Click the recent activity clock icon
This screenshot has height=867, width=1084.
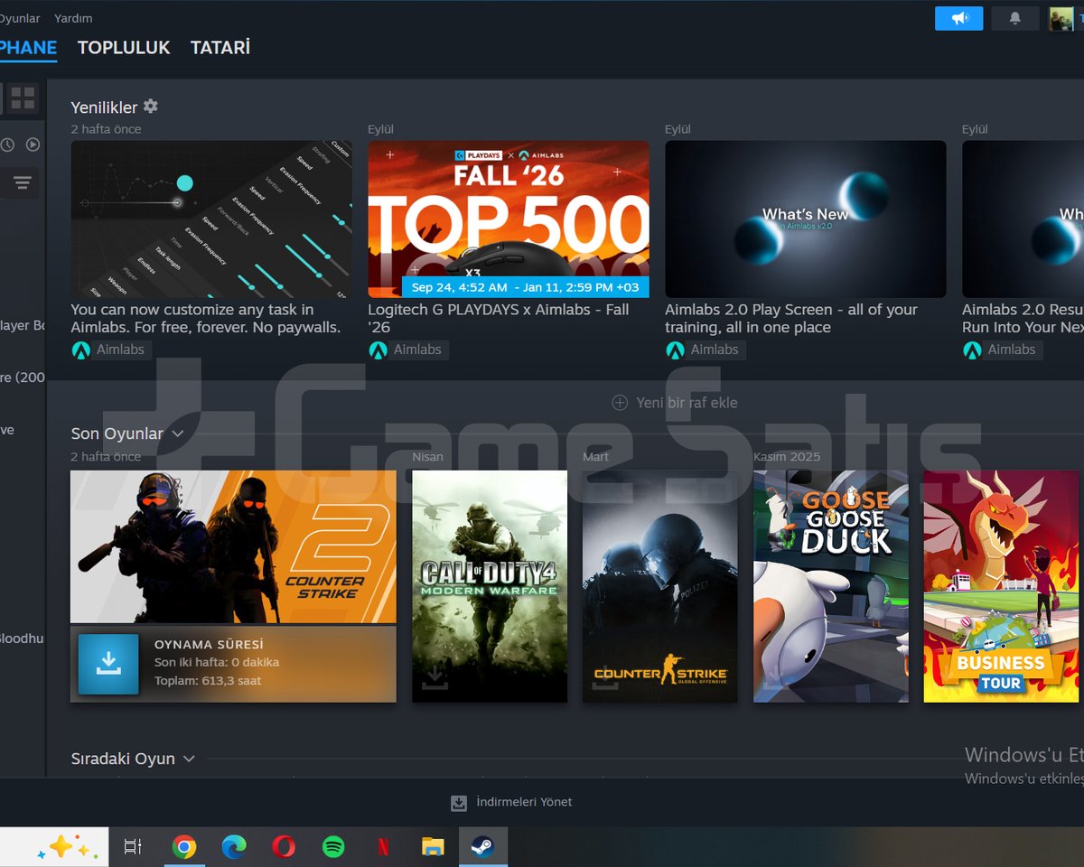(7, 144)
